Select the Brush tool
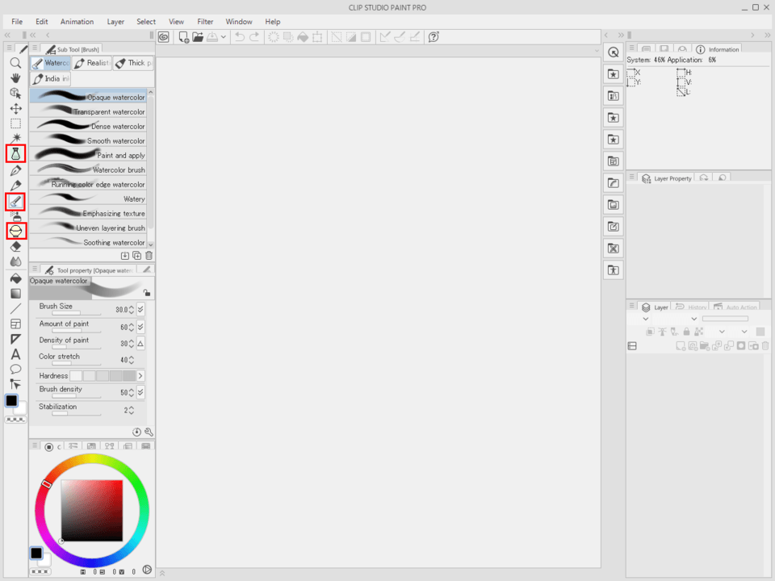 15,202
